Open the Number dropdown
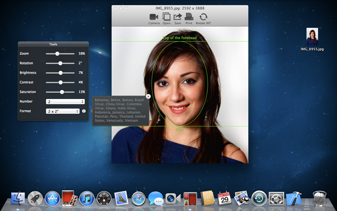The width and height of the screenshot is (337, 211). coord(65,102)
